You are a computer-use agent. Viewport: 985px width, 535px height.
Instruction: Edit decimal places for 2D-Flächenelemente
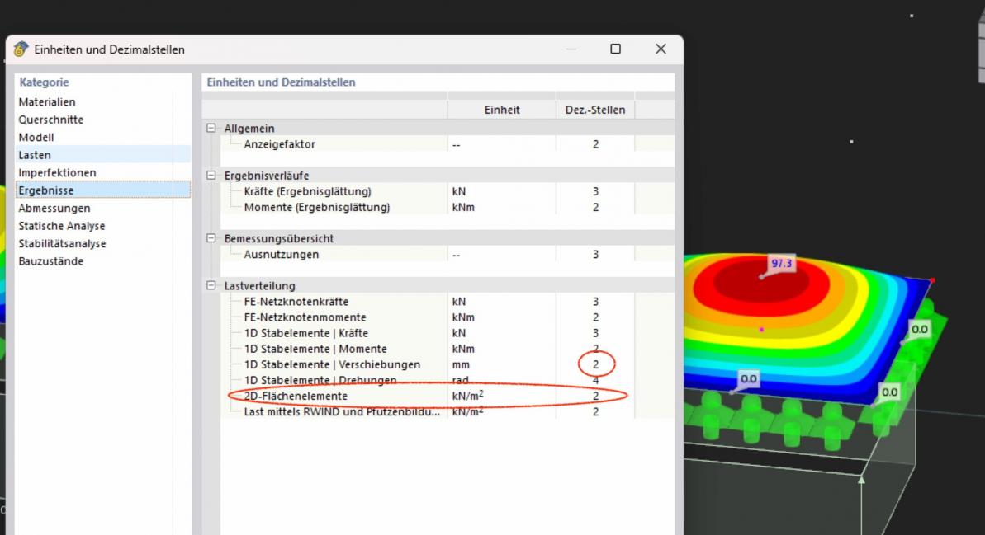[595, 396]
